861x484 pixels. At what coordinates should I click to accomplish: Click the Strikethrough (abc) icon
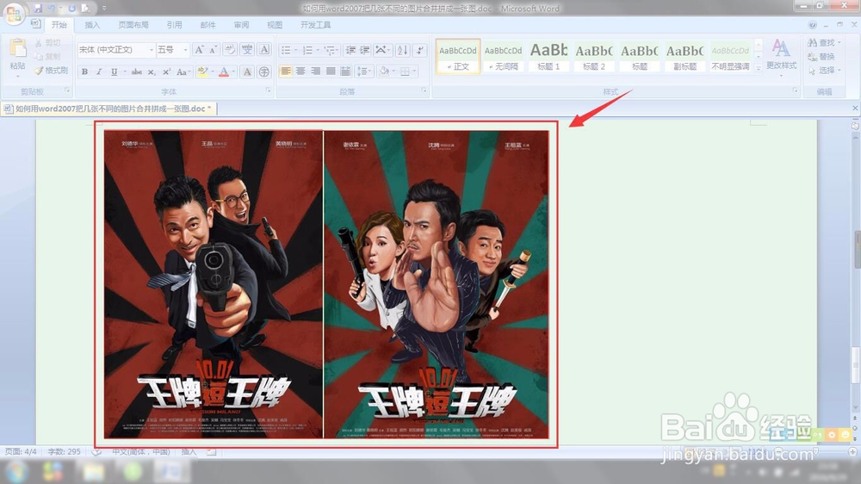(137, 72)
